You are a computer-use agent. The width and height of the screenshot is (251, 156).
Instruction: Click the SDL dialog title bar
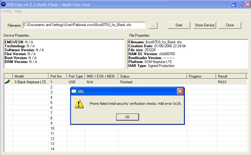tap(127, 91)
